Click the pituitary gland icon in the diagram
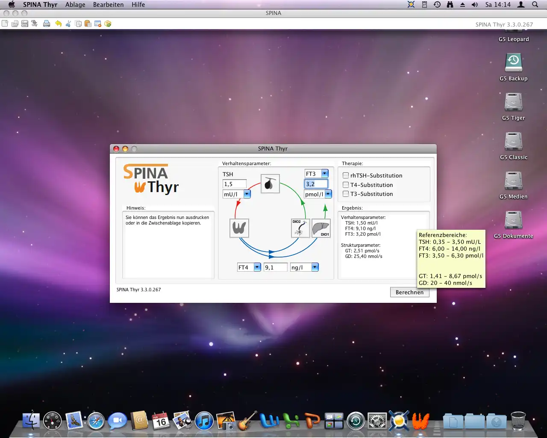The image size is (547, 438). pyautogui.click(x=270, y=183)
